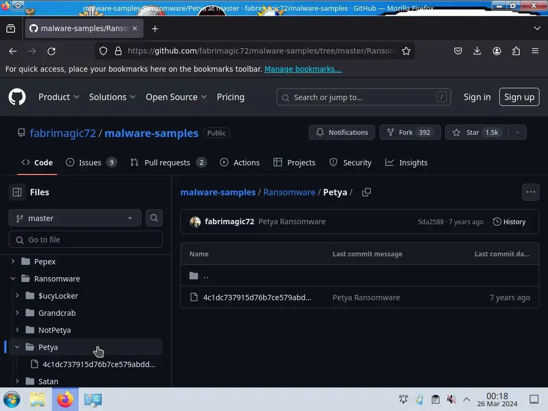Click the Firefox taskbar icon
This screenshot has width=548, height=411.
65,399
